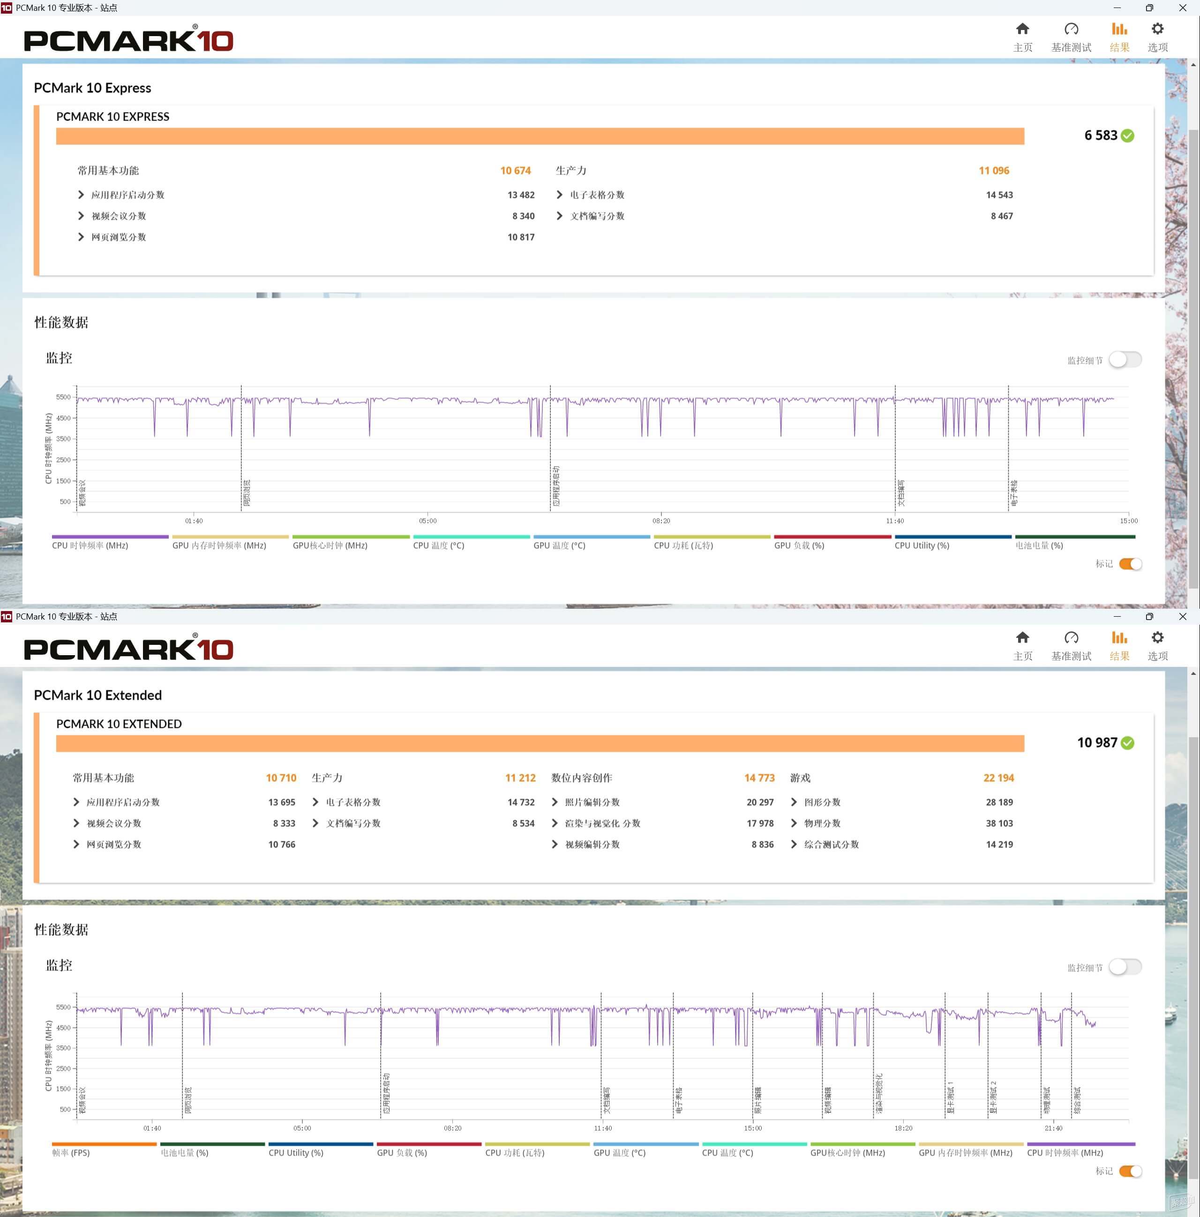Screen dimensions: 1200x1217
Task: Select battery level legend in Extended chart
Action: click(x=213, y=1149)
